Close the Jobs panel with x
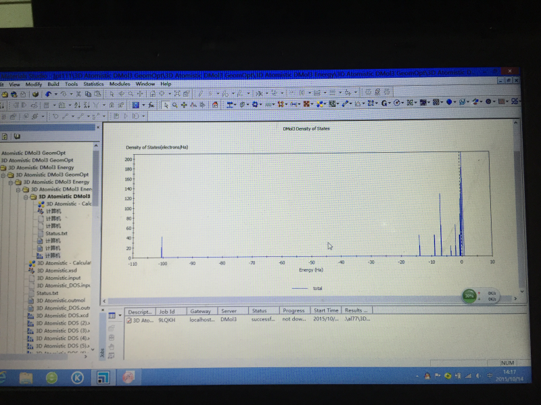 pos(103,310)
